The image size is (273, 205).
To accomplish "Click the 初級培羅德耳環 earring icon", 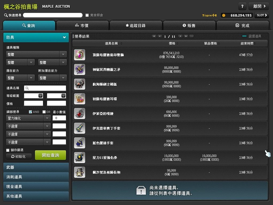I will [x=79, y=99].
